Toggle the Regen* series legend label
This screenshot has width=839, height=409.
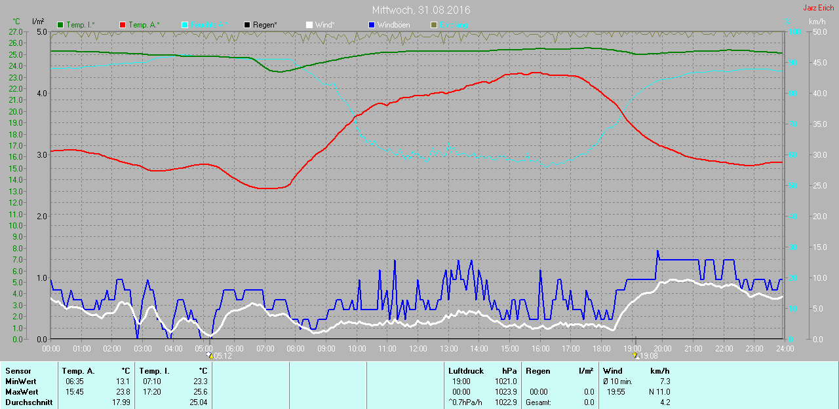click(265, 25)
